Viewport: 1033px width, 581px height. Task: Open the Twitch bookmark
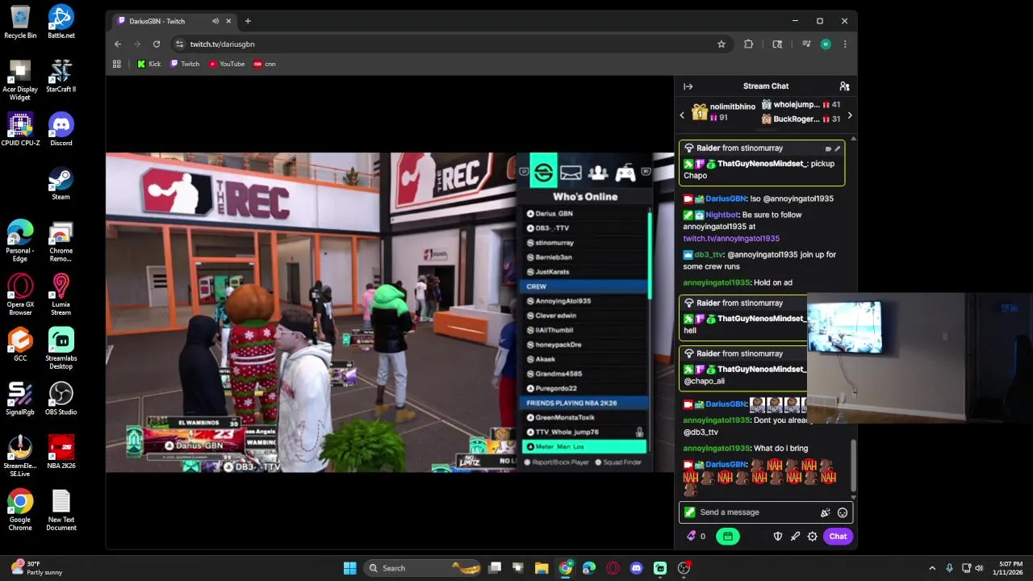185,64
